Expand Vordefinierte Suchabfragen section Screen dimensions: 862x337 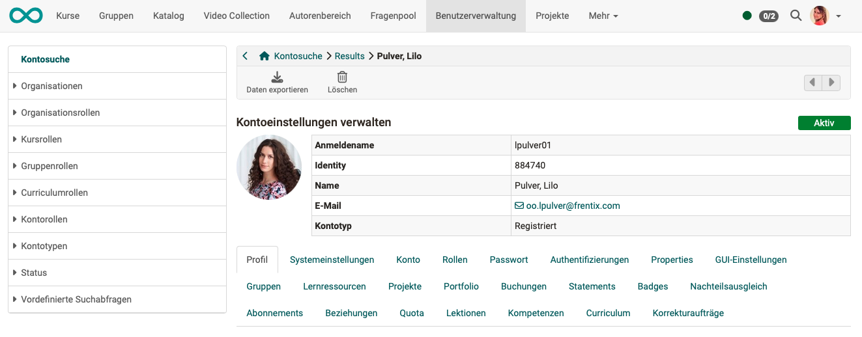(x=117, y=299)
